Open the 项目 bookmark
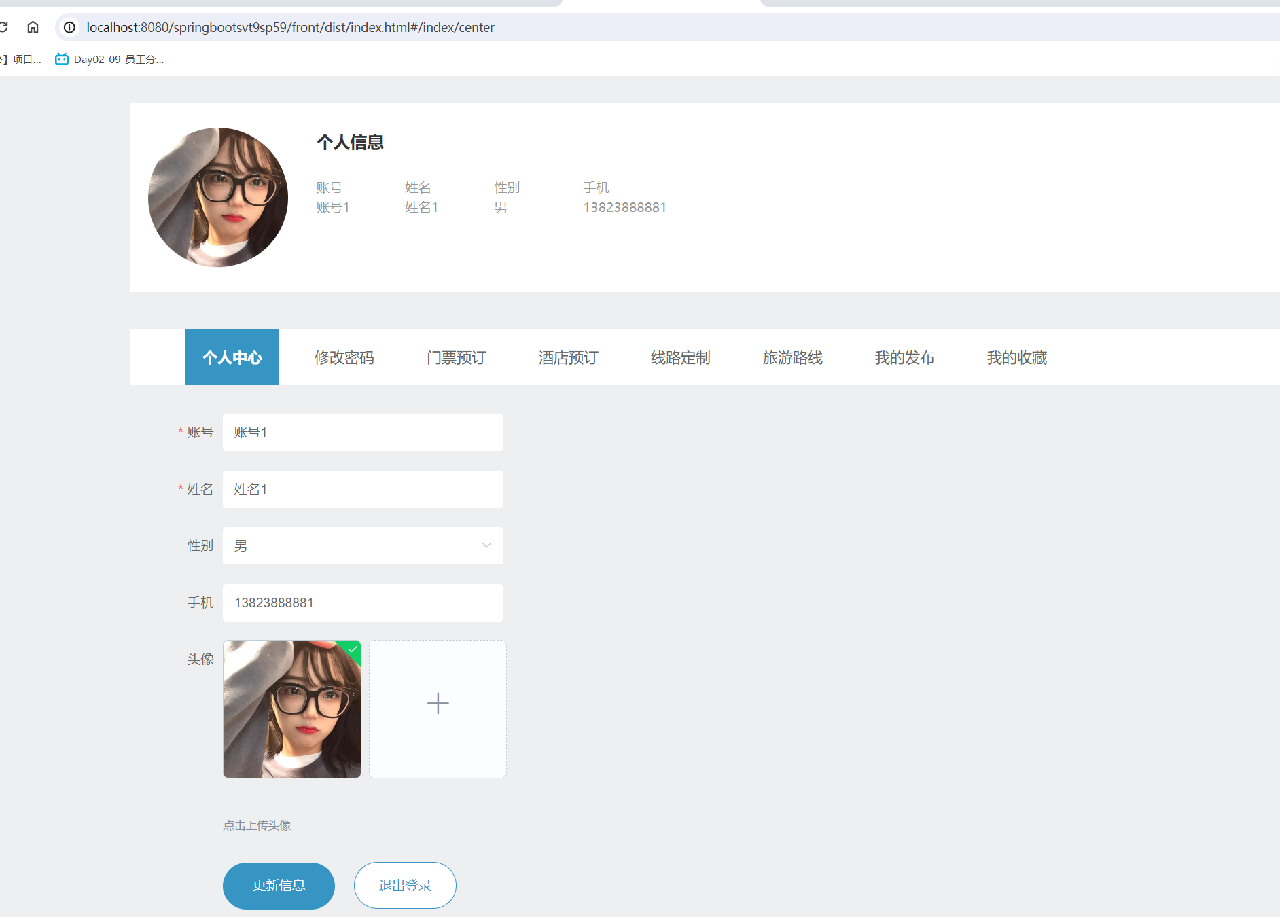 [21, 60]
